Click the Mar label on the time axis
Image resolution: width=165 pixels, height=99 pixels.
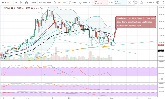point(149,98)
